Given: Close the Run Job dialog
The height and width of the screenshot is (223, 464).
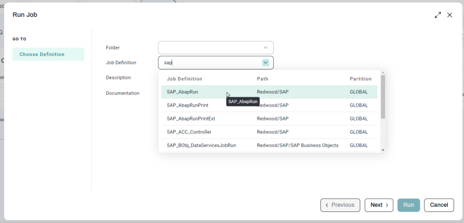Looking at the screenshot, I should pyautogui.click(x=449, y=15).
